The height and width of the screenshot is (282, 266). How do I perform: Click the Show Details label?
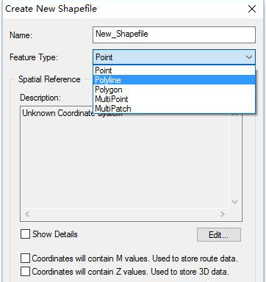(x=55, y=234)
